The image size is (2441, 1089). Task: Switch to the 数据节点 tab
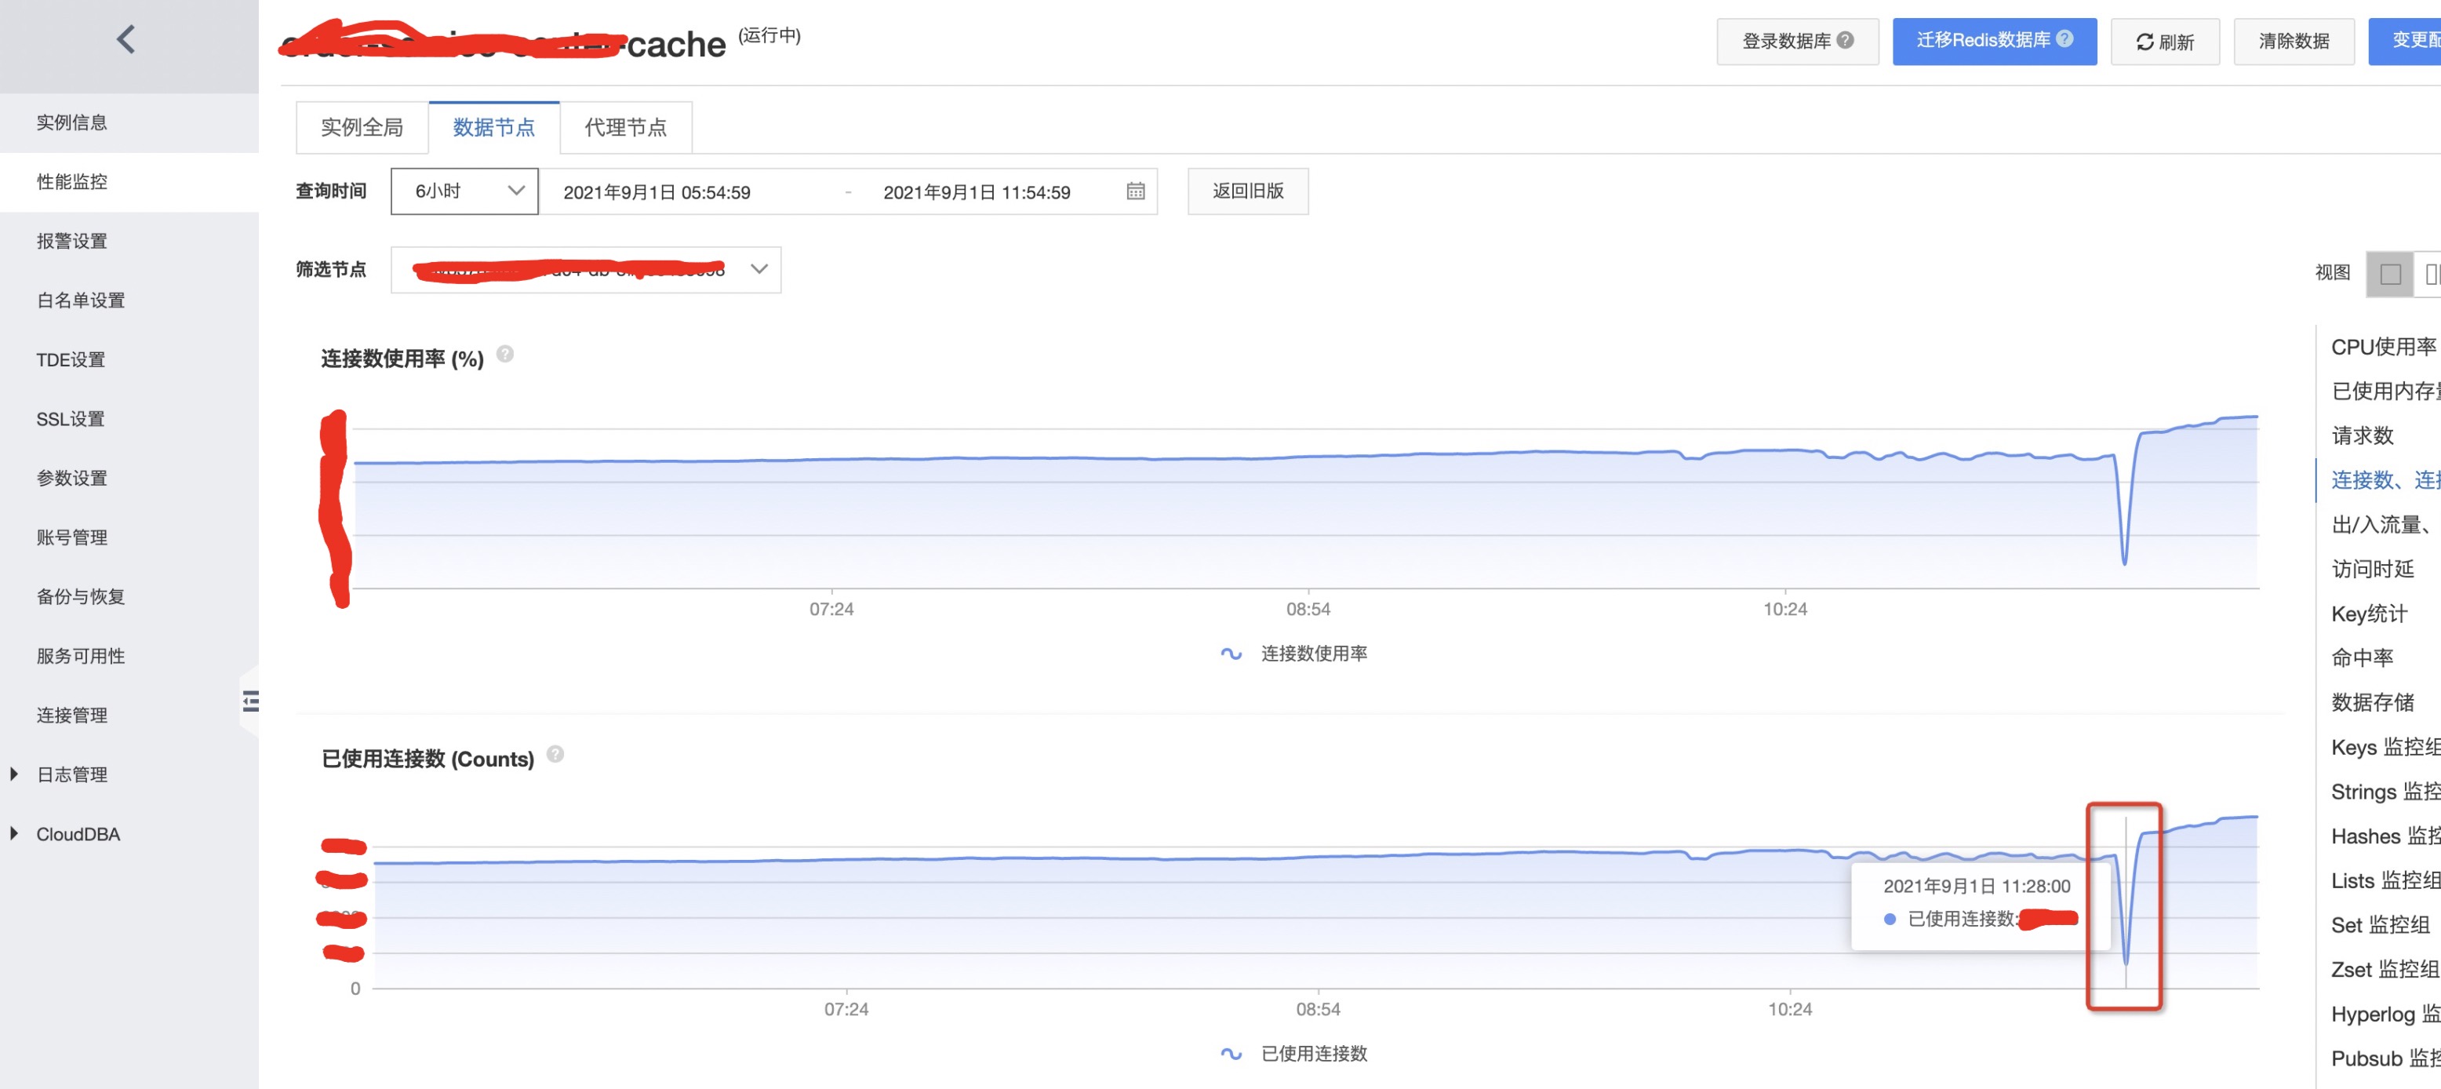(x=493, y=127)
